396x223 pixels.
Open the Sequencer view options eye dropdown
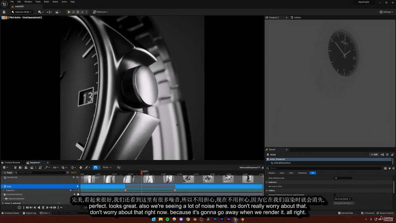55,168
